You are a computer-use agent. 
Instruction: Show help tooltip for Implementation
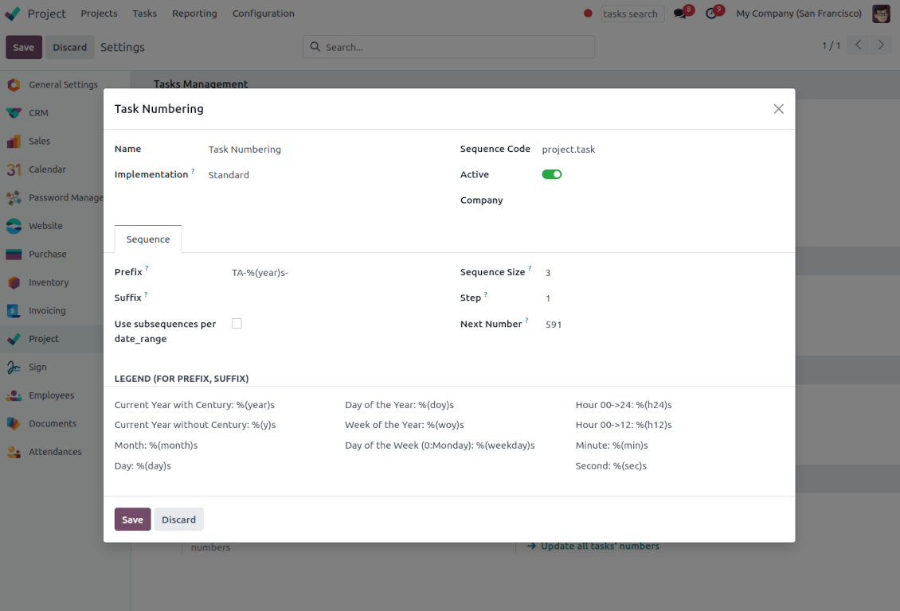click(x=193, y=171)
